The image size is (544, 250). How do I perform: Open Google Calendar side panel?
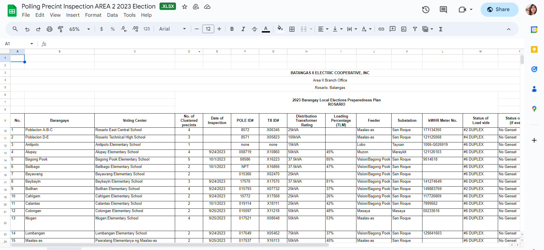coord(534,29)
